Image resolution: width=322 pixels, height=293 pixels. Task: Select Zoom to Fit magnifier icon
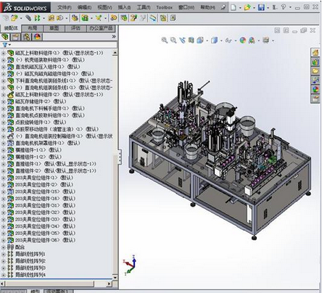(165, 40)
